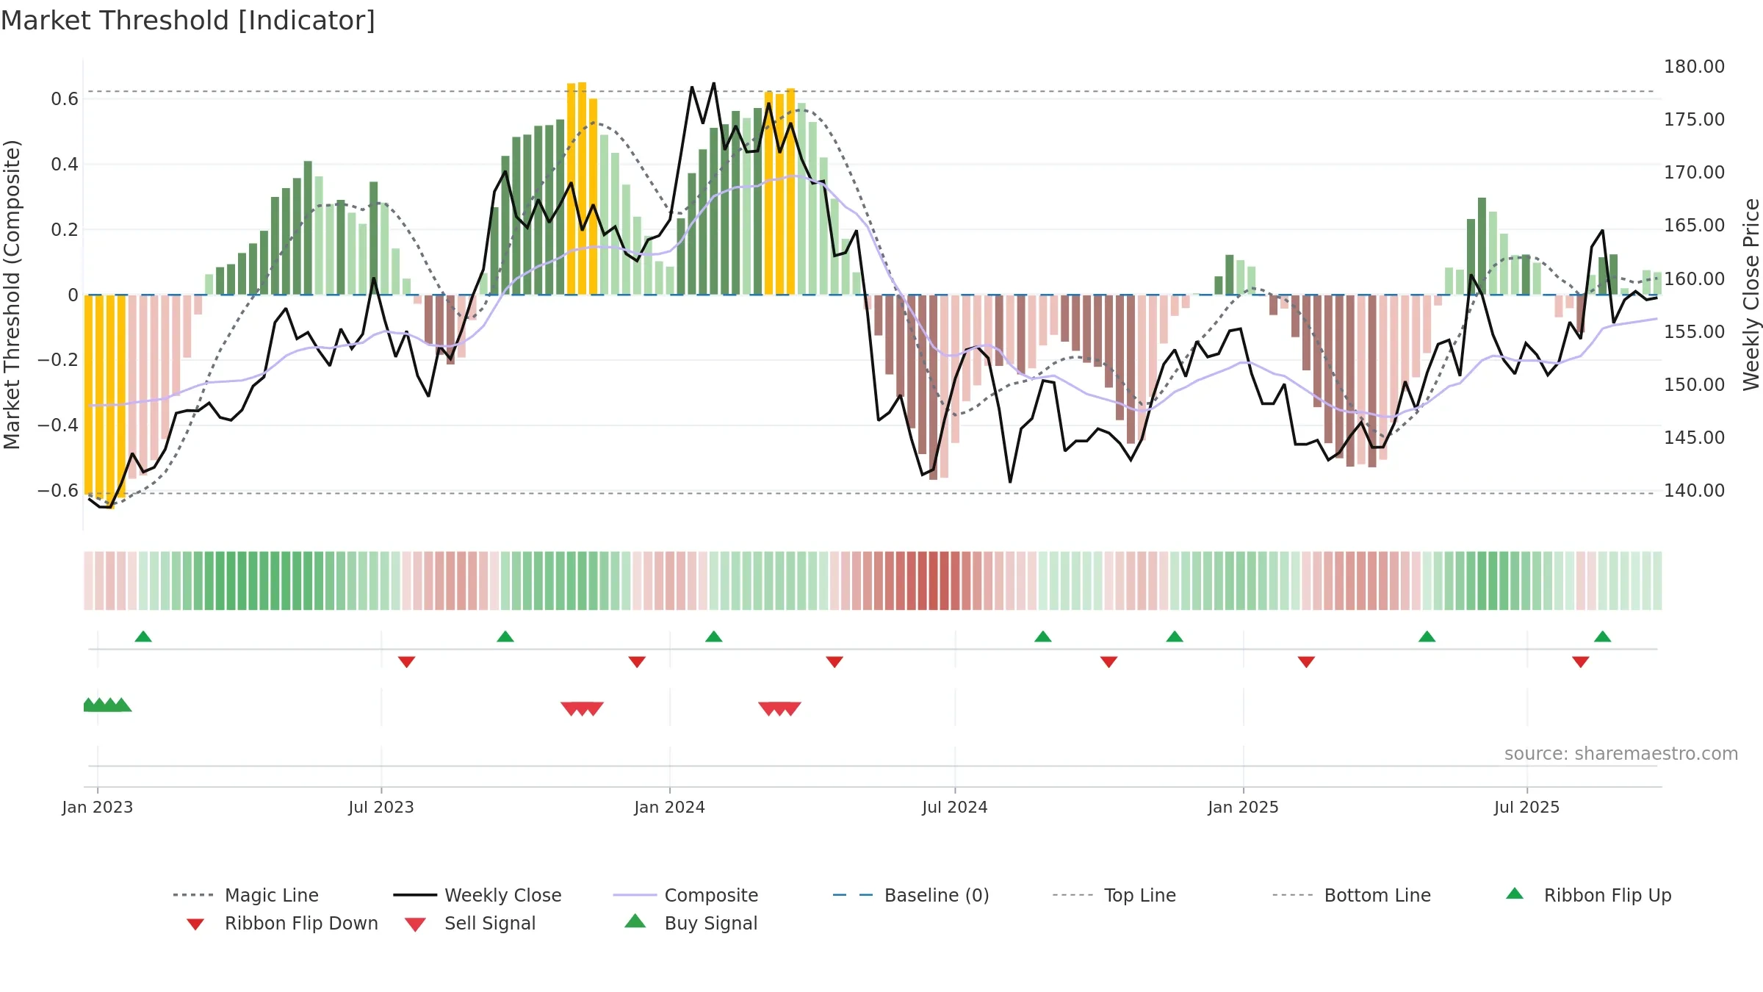Click the Jan 2025 date label
The height and width of the screenshot is (992, 1763).
tap(1244, 808)
